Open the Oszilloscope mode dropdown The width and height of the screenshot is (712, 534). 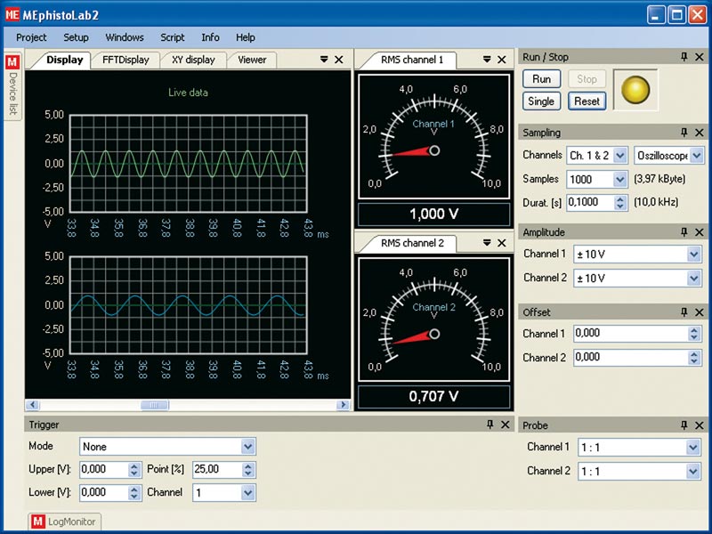pos(697,155)
